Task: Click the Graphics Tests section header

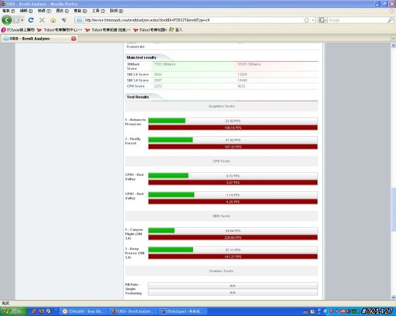Action: pyautogui.click(x=222, y=106)
